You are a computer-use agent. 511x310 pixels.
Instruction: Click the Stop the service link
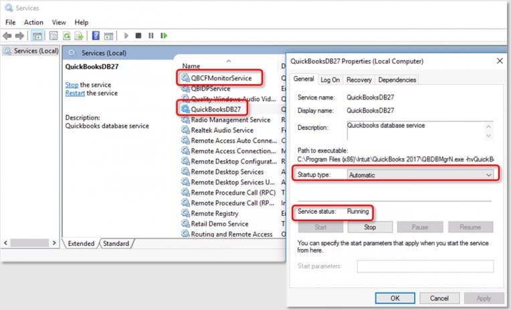pyautogui.click(x=72, y=85)
